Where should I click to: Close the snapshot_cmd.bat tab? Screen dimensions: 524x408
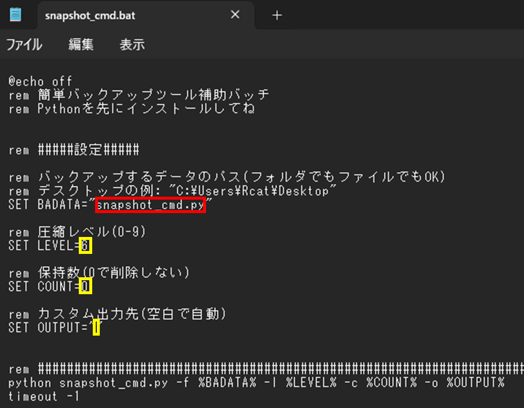click(x=235, y=15)
